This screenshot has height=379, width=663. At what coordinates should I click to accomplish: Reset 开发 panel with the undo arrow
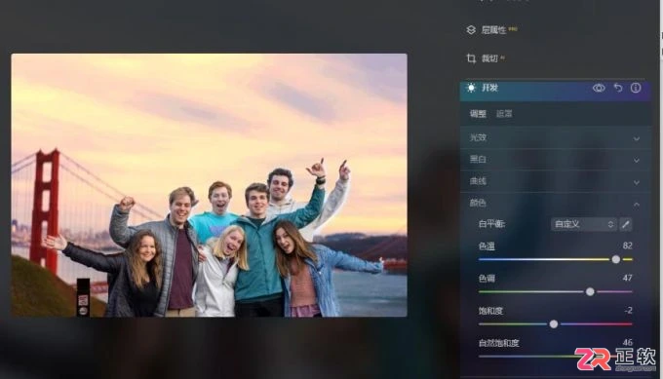click(x=618, y=88)
